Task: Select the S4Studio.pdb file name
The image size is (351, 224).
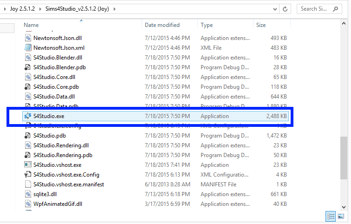Action: 50,136
